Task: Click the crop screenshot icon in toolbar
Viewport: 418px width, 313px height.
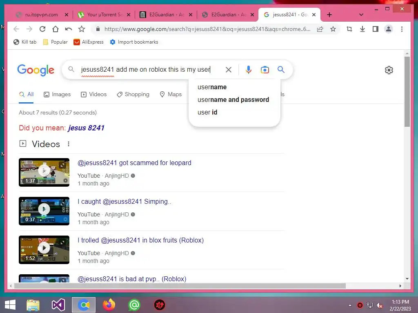Action: pyautogui.click(x=349, y=29)
